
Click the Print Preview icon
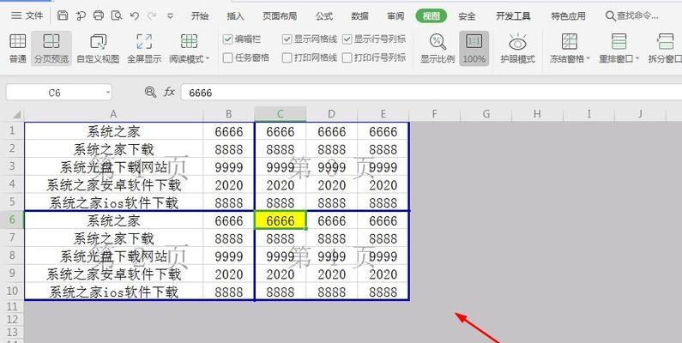117,16
